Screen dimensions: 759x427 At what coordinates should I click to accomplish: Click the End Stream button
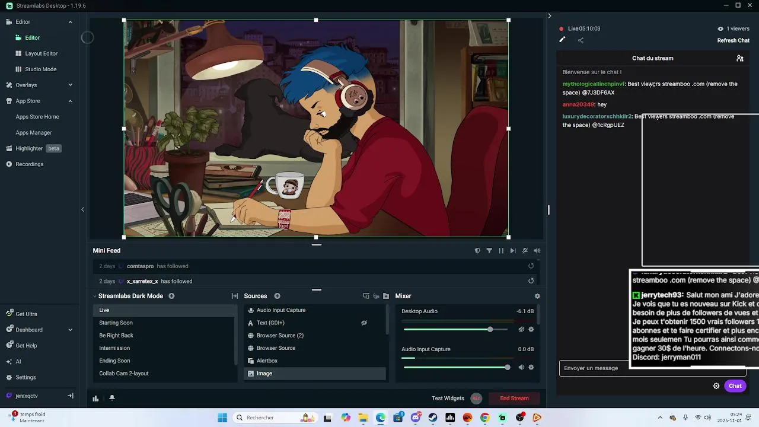click(514, 399)
